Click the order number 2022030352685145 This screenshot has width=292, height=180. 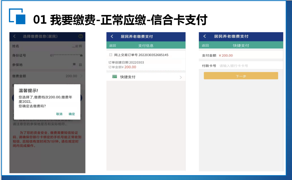[154, 55]
